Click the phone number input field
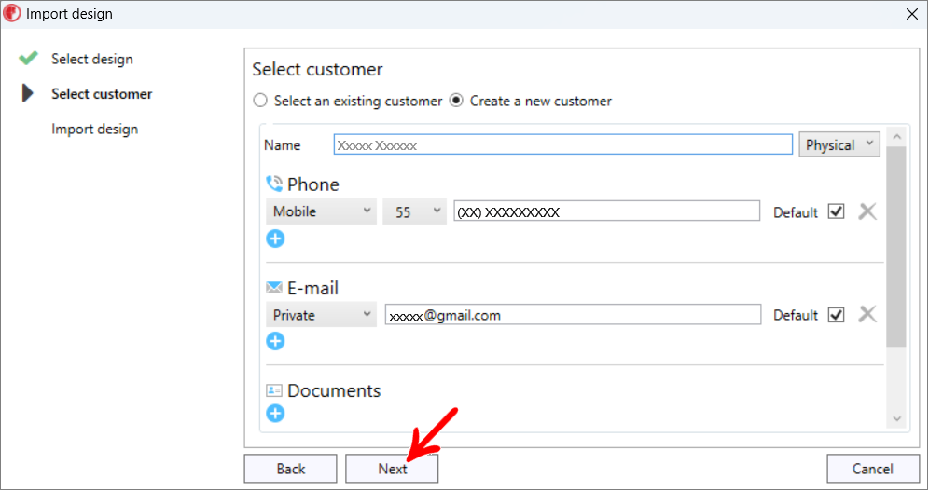Screen dimensions: 929x491 [606, 211]
